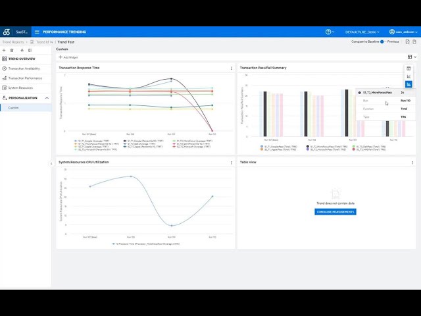Click the export report document icon
The image size is (421, 316).
point(408,41)
